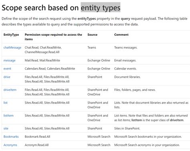Click 'Exchange Online' in the message row
This screenshot has width=190, height=151.
pos(99,60)
